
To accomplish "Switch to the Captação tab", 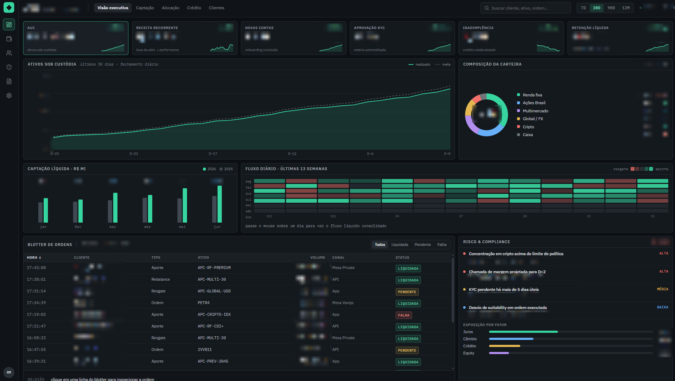I will pos(145,8).
